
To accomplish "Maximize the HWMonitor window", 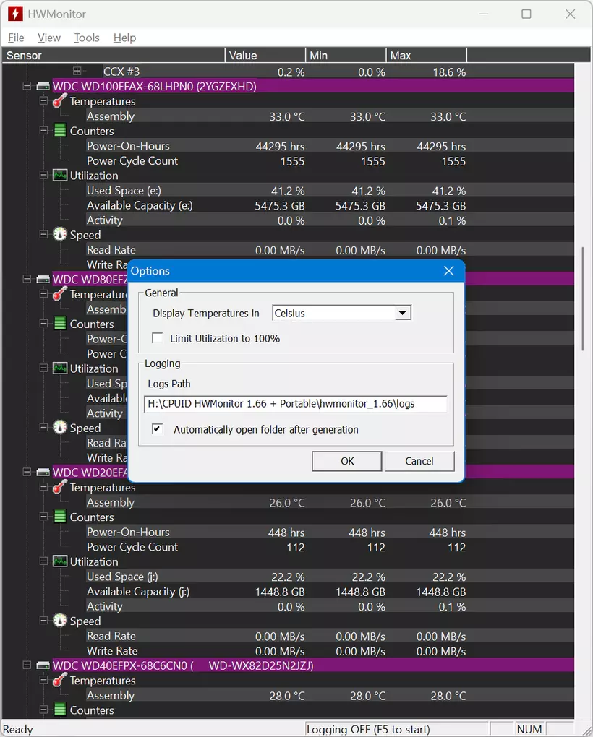I will point(526,14).
